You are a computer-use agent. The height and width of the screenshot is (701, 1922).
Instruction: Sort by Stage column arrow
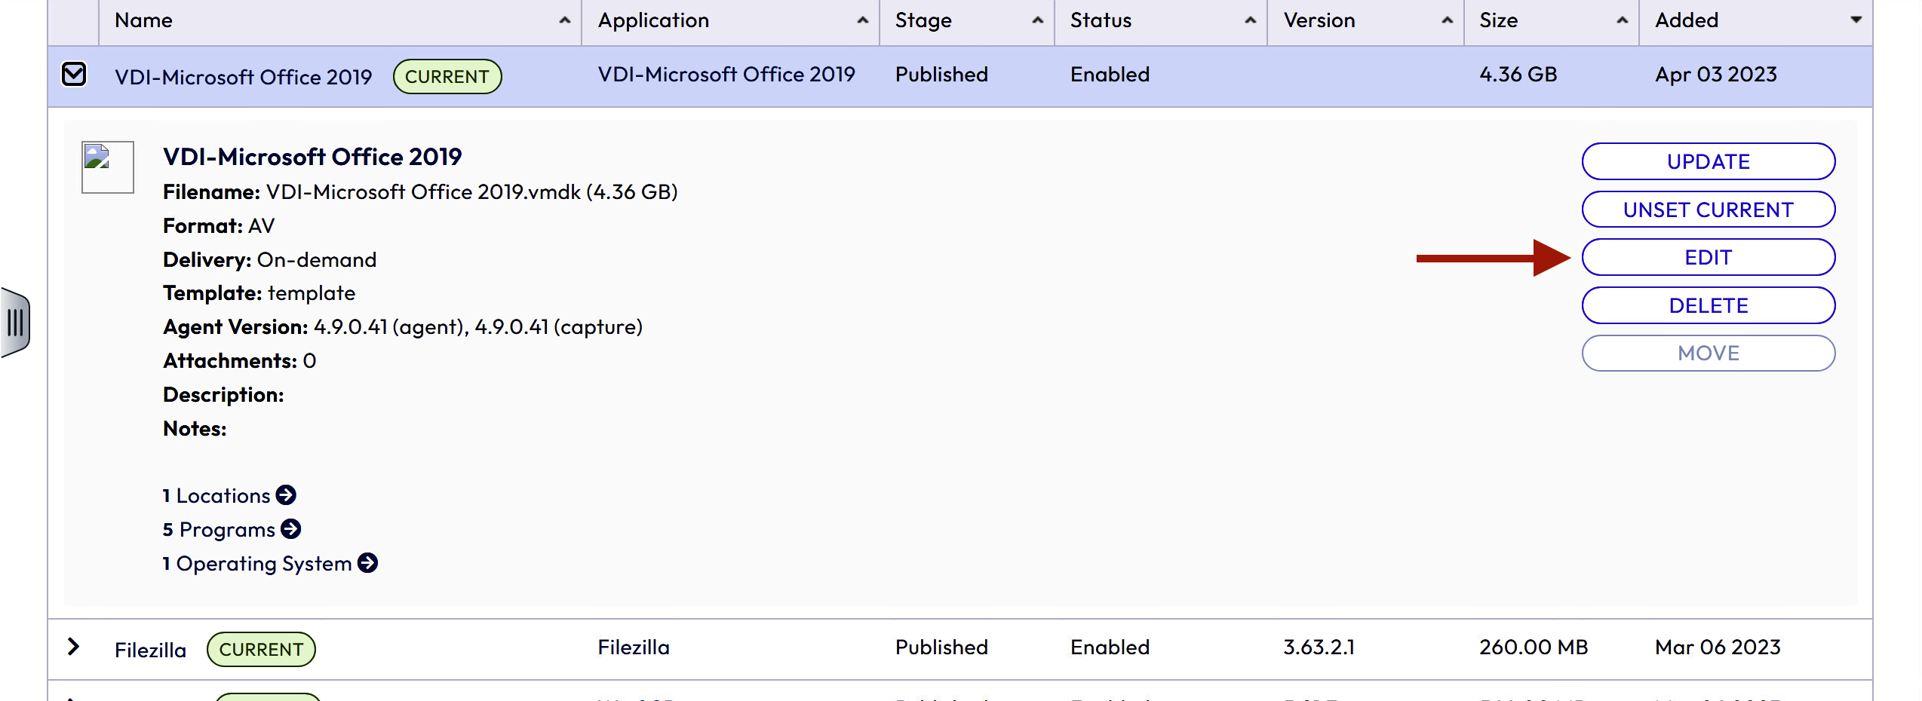(1037, 21)
